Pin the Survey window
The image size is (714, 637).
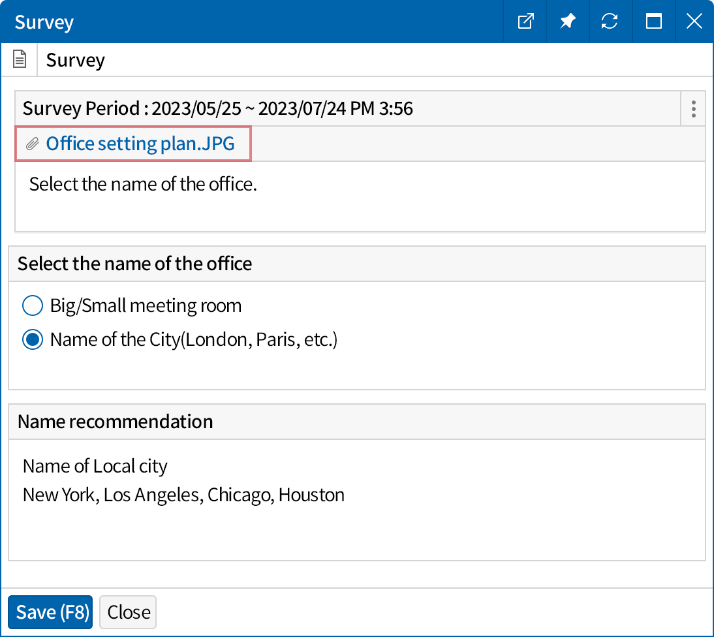pyautogui.click(x=567, y=21)
